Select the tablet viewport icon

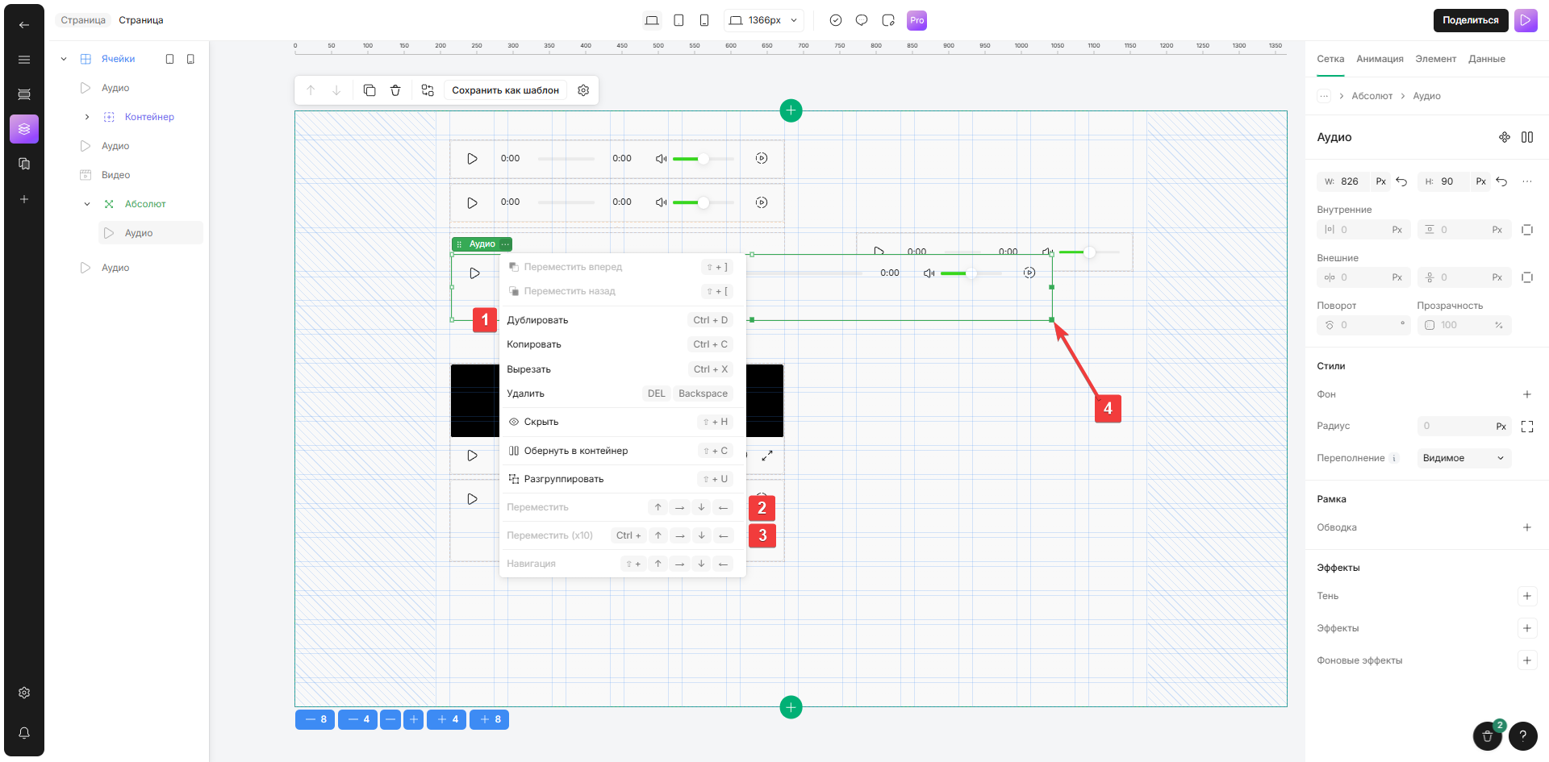point(678,20)
